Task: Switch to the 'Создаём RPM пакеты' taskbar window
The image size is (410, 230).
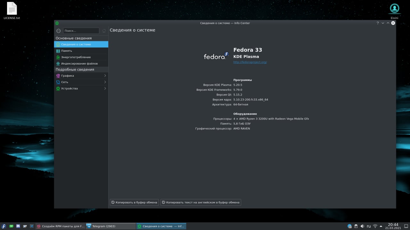Action: coord(60,226)
